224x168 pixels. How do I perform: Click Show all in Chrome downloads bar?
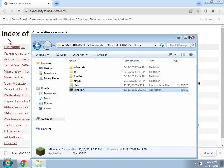coord(208,153)
